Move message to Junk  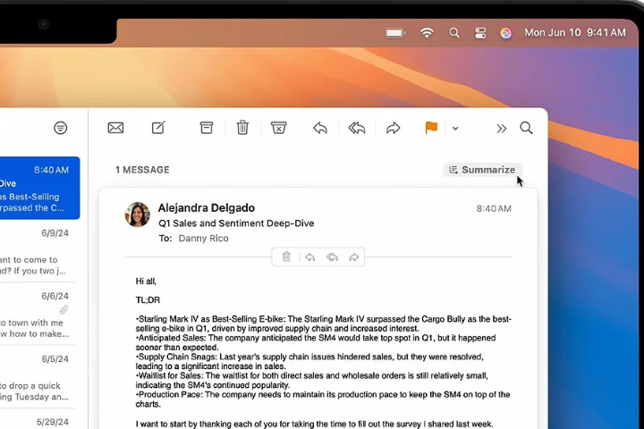tap(278, 128)
